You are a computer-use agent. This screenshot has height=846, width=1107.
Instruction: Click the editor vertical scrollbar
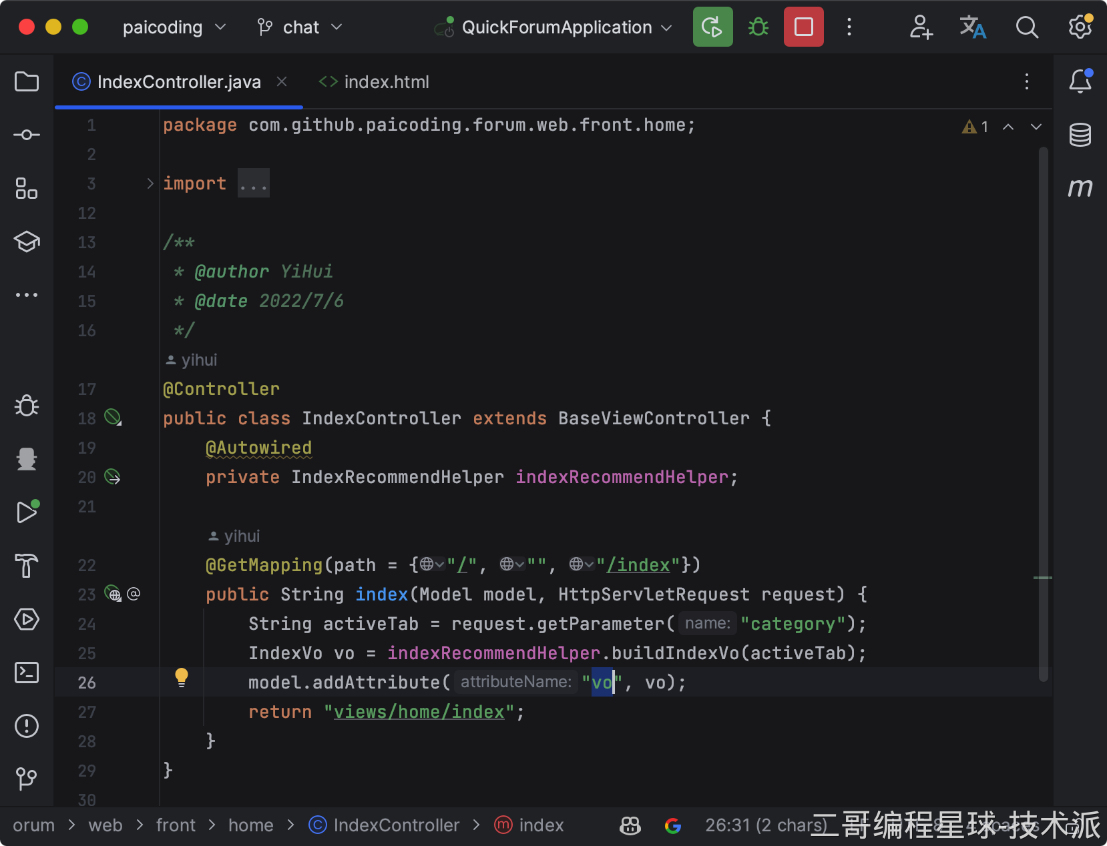(x=1043, y=414)
